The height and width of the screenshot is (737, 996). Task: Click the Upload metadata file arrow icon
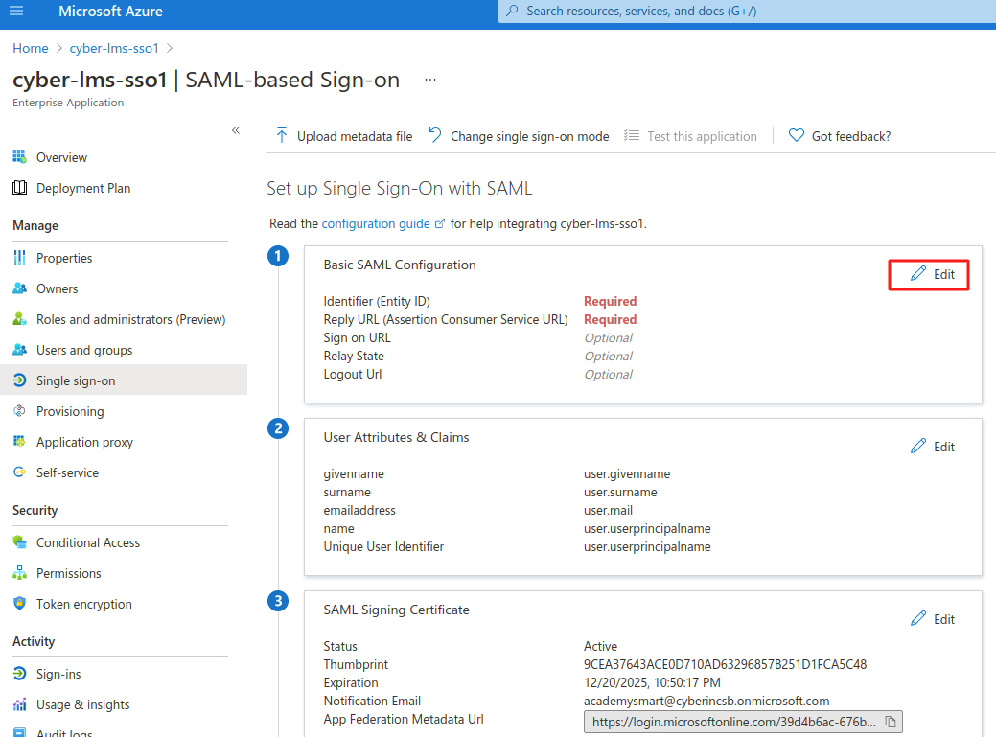coord(282,135)
